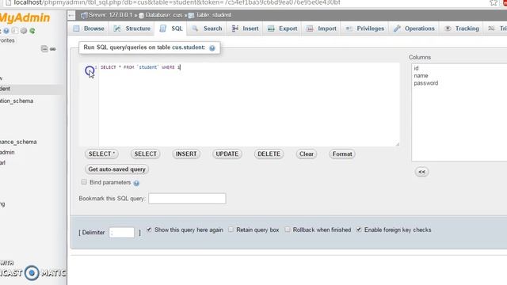Format the SQL query
Image resolution: width=507 pixels, height=285 pixels.
click(x=342, y=154)
